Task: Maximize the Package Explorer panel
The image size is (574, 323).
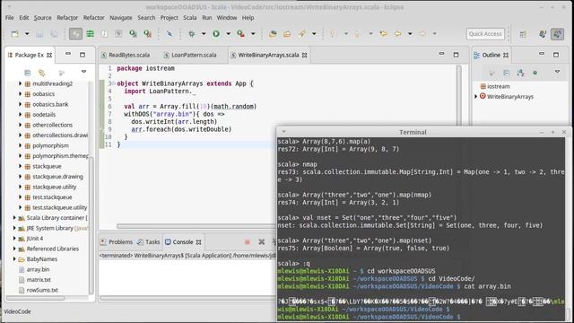Action: pyautogui.click(x=83, y=55)
